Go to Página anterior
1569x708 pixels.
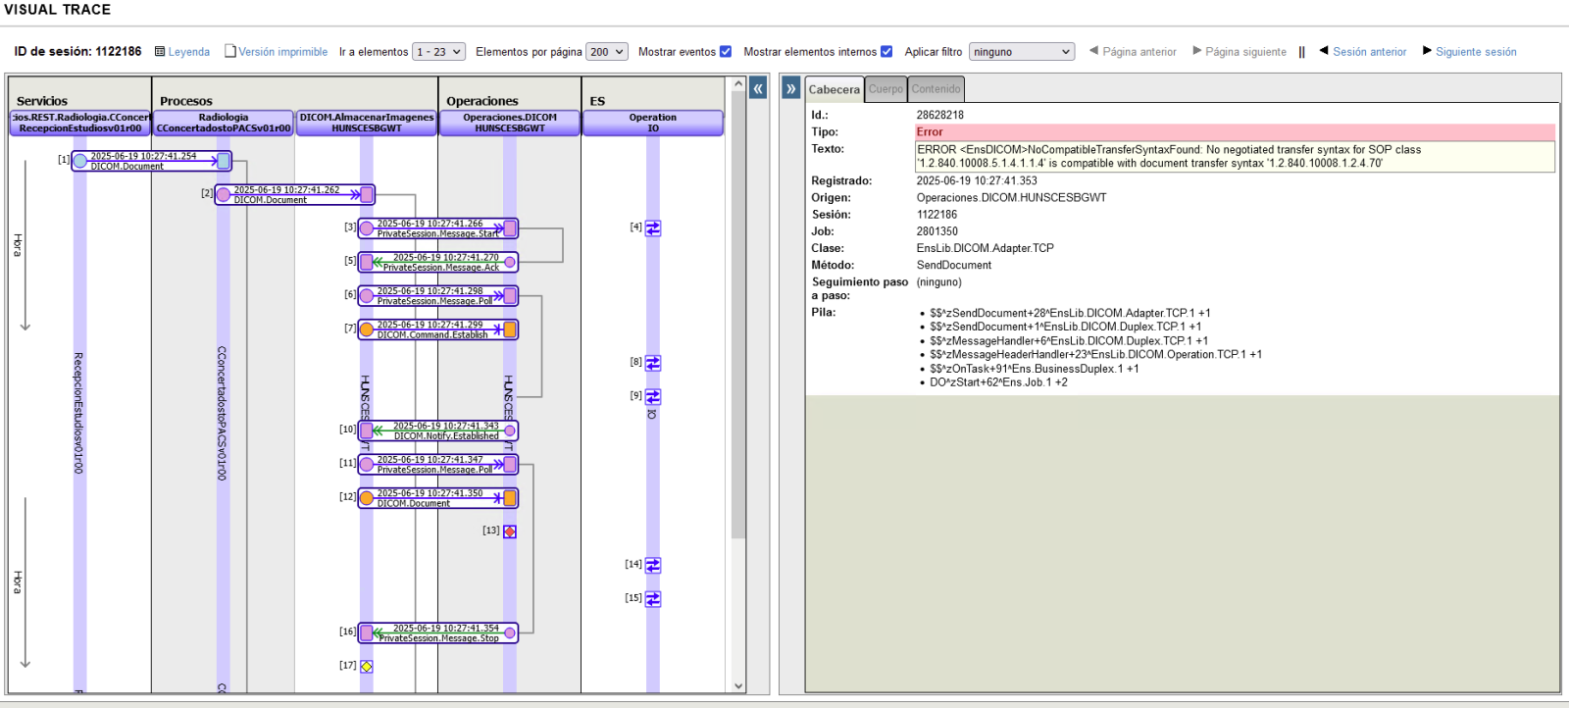tap(1133, 52)
